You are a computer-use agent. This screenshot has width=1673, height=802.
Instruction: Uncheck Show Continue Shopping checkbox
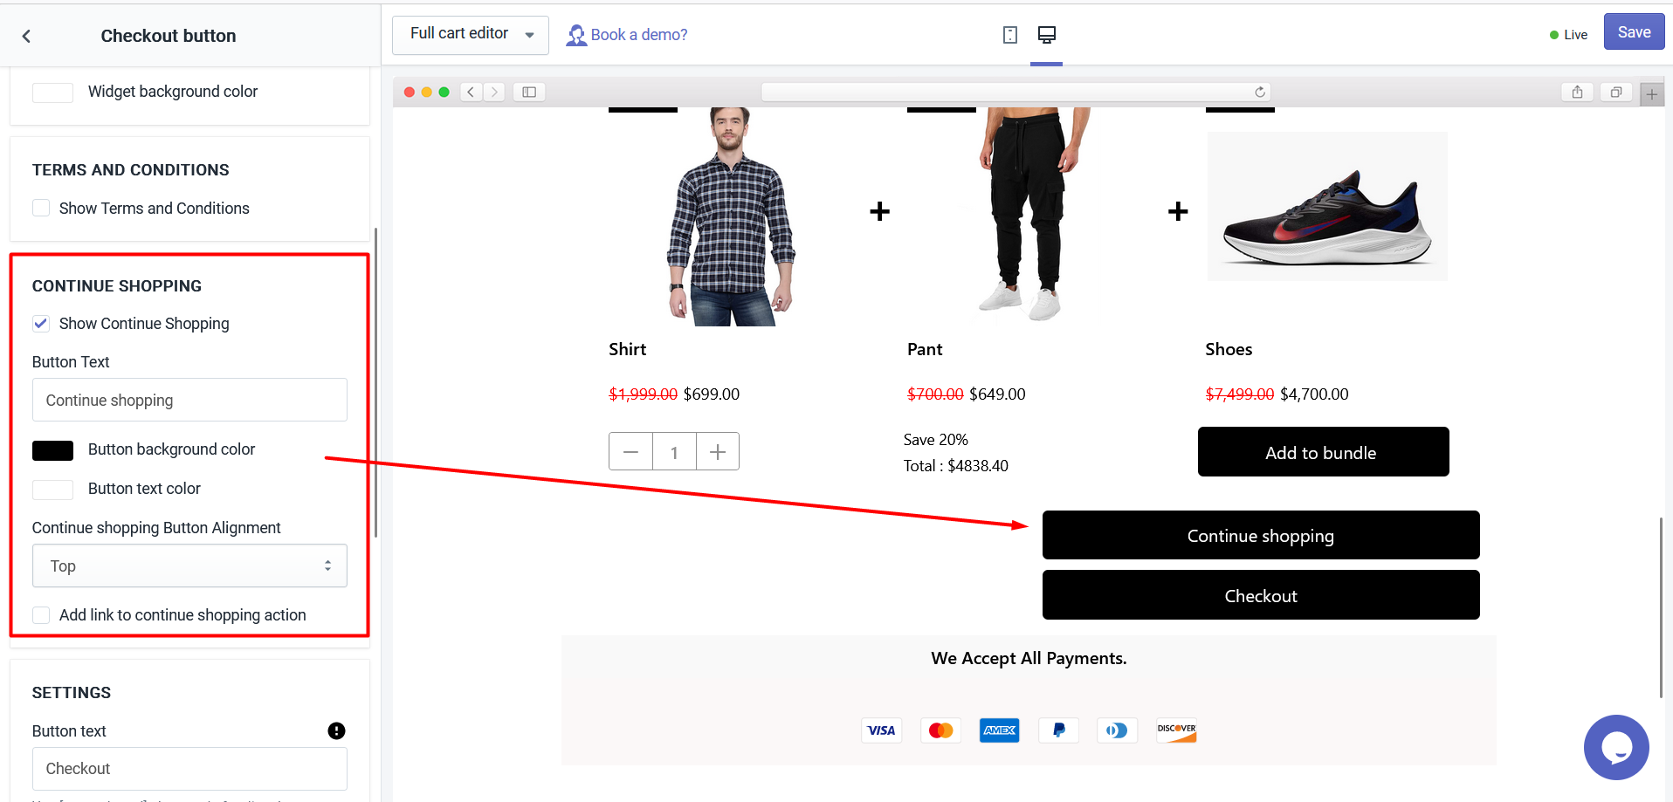click(x=41, y=324)
